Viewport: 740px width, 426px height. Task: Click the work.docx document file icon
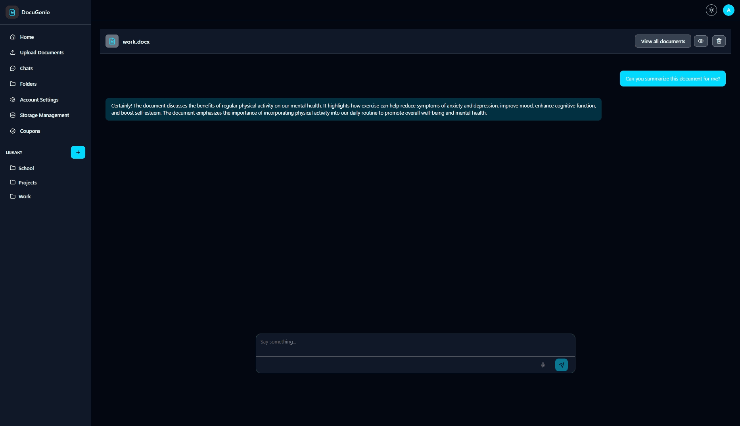[x=112, y=41]
